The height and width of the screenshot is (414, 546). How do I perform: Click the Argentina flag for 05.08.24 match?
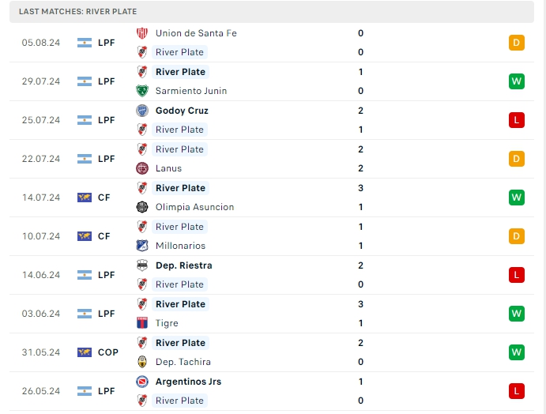pyautogui.click(x=85, y=43)
